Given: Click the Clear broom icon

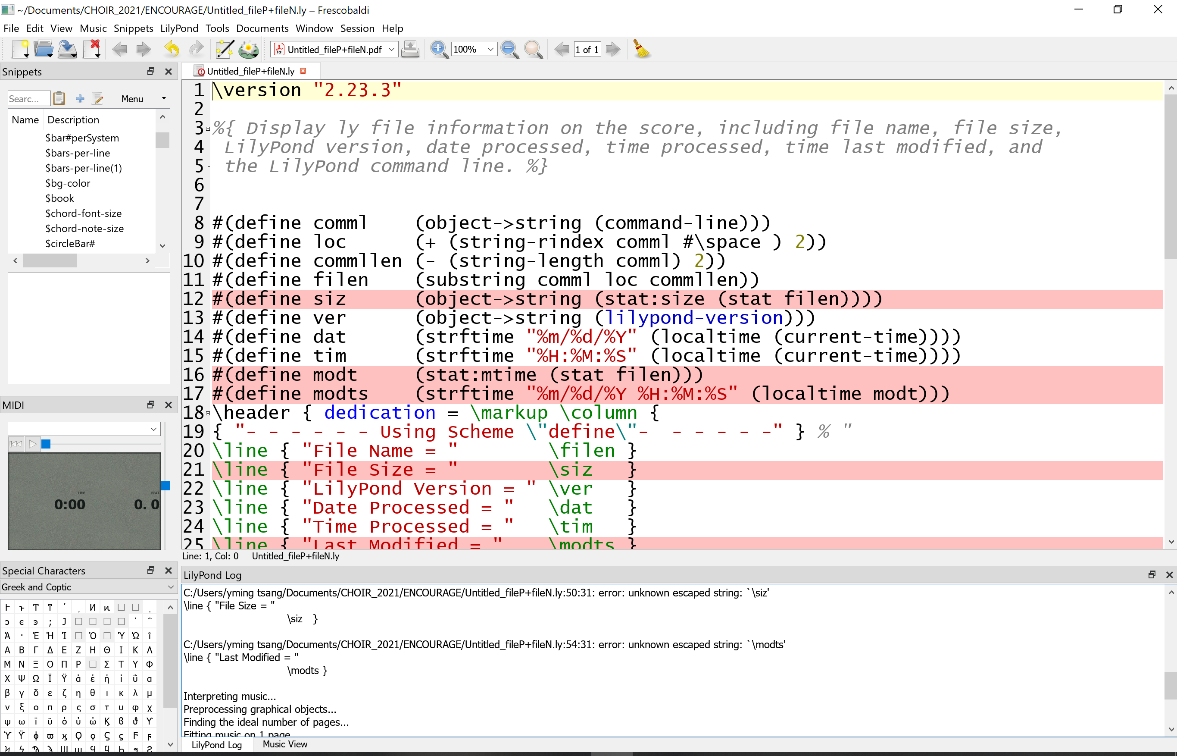Looking at the screenshot, I should click(x=641, y=49).
